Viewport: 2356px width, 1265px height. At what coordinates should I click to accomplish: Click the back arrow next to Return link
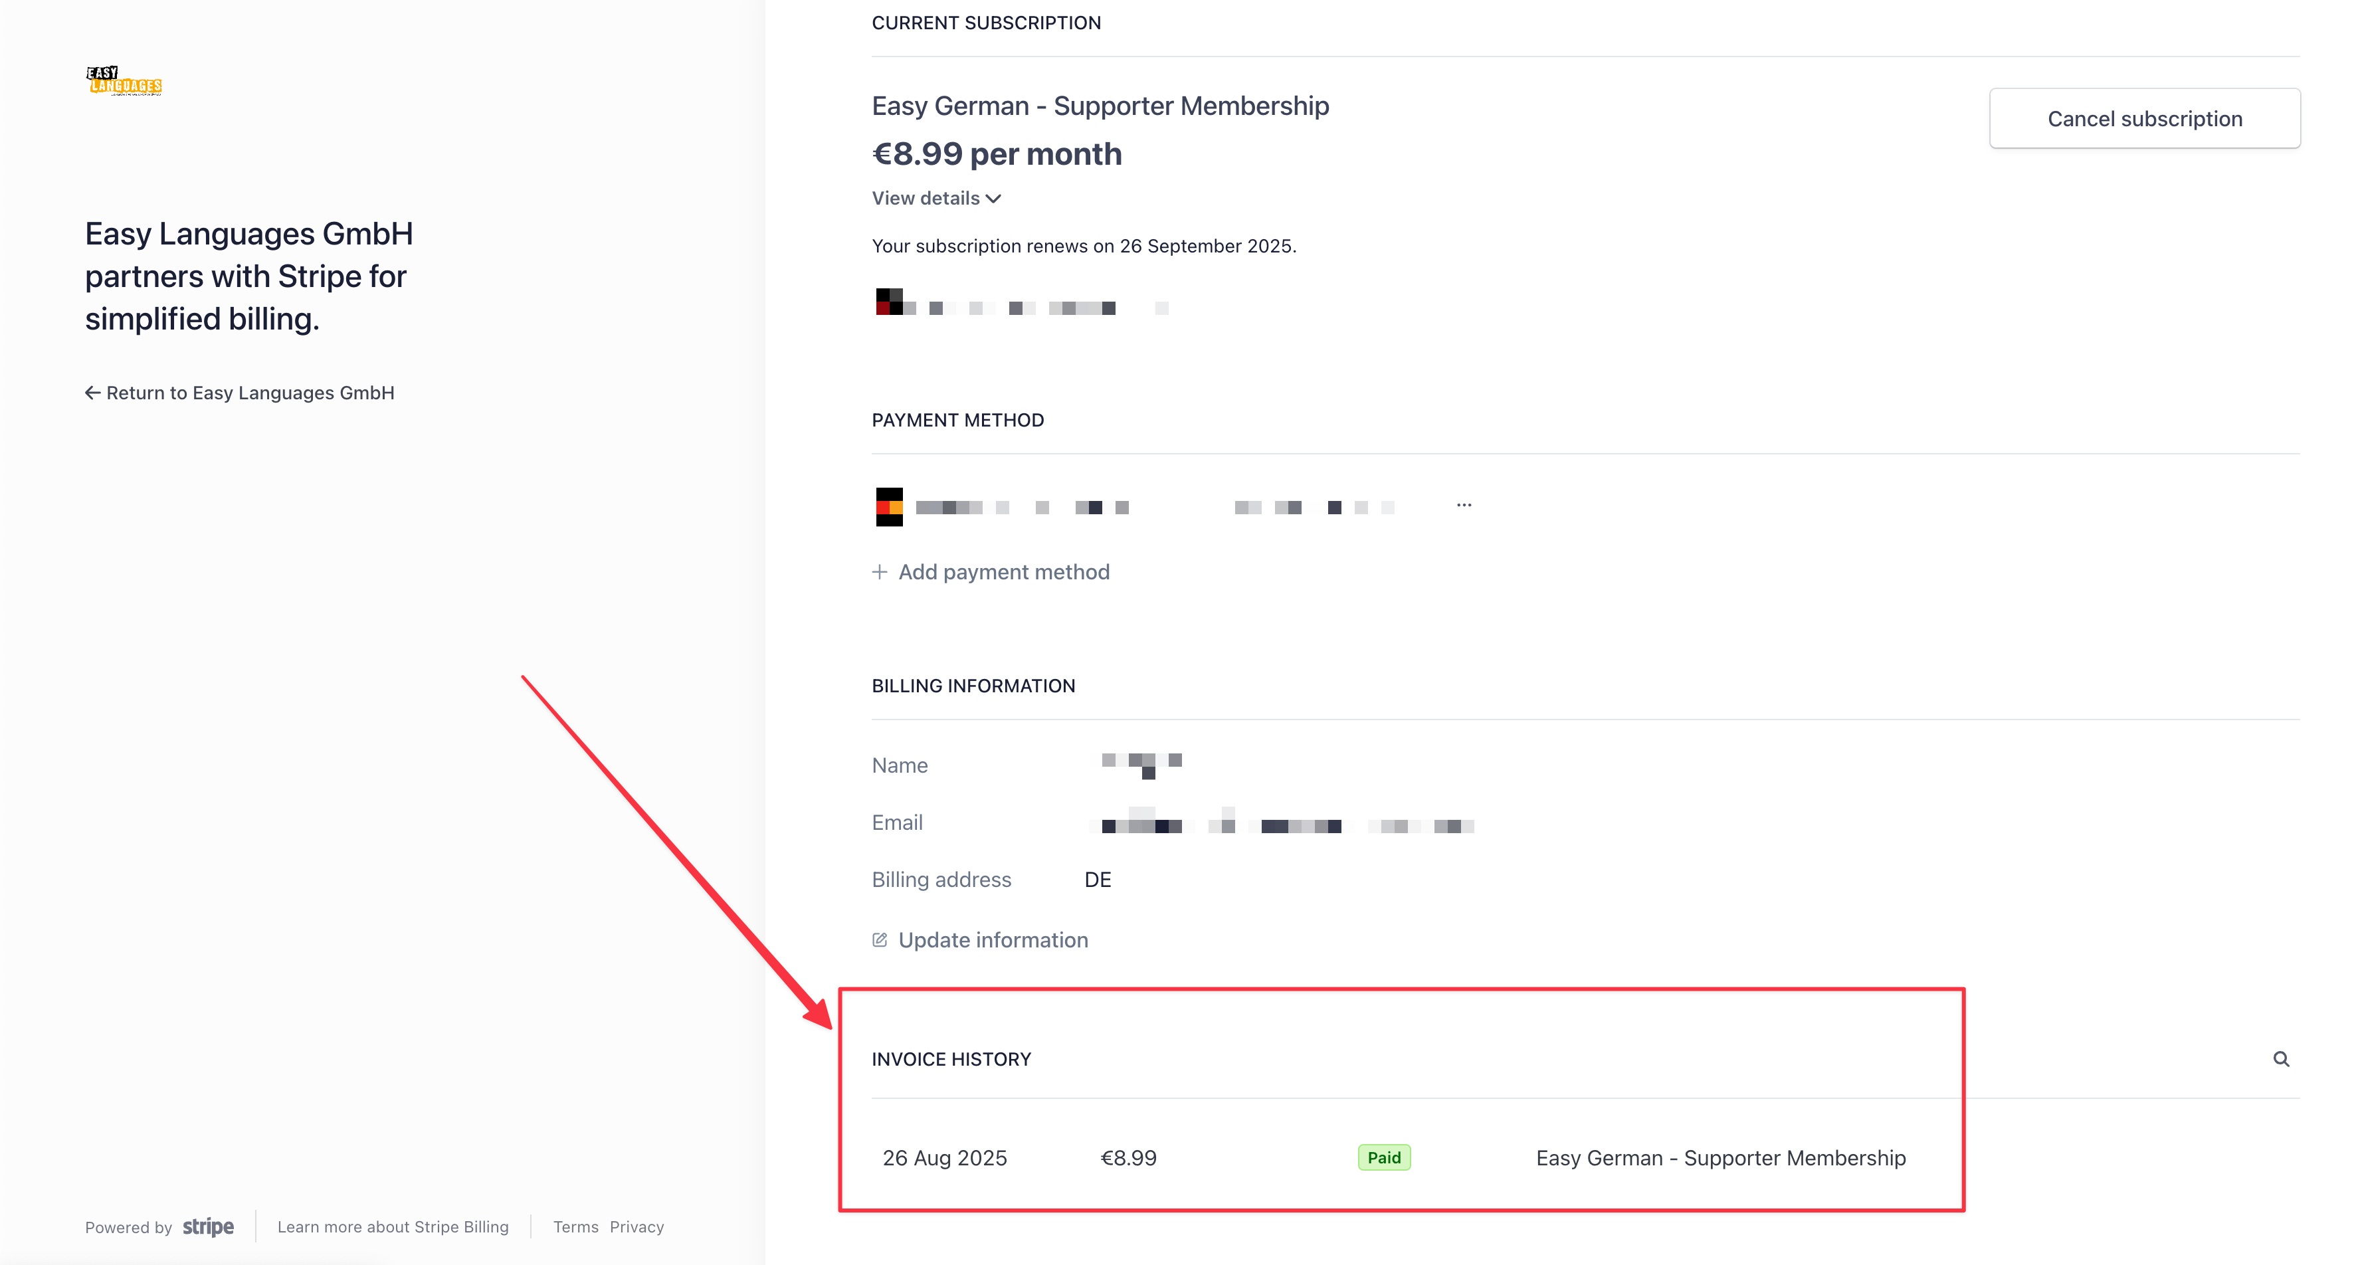pyautogui.click(x=92, y=393)
